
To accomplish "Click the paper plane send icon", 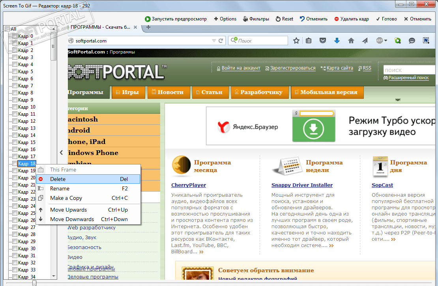I will click(x=365, y=41).
